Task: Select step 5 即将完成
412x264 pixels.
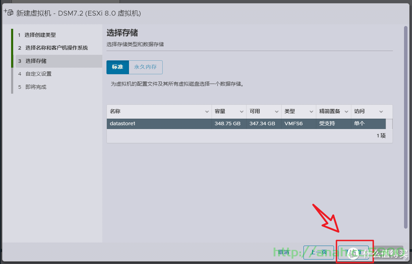Action: (x=32, y=87)
